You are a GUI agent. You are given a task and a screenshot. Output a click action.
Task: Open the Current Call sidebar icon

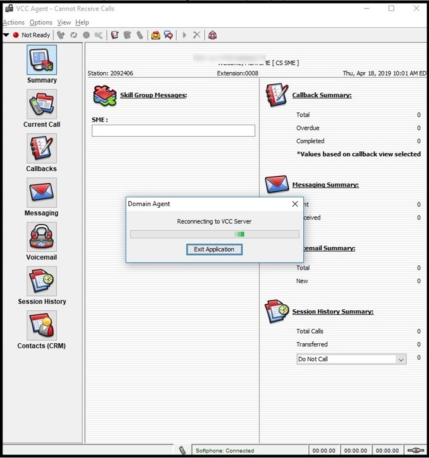point(42,104)
